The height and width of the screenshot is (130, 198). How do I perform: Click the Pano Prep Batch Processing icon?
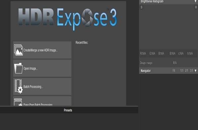[18, 102]
